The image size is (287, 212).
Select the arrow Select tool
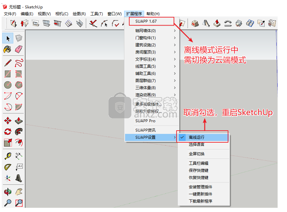point(8,38)
